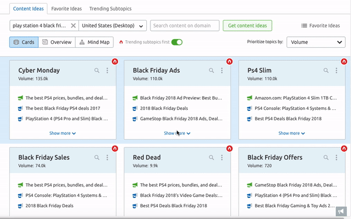Open the United States (Desktop) dropdown
This screenshot has width=351, height=219.
[112, 26]
